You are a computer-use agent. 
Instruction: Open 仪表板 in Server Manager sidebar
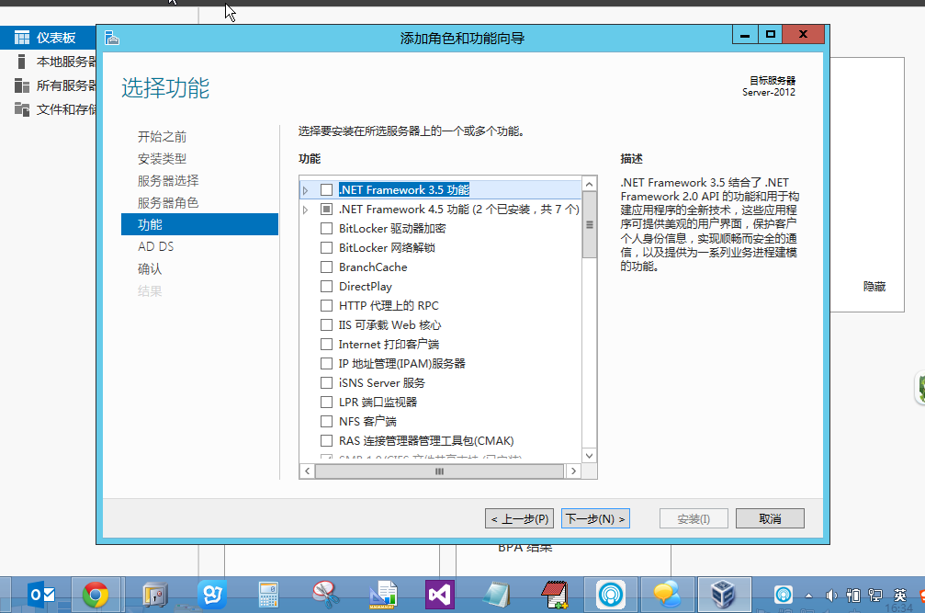48,38
